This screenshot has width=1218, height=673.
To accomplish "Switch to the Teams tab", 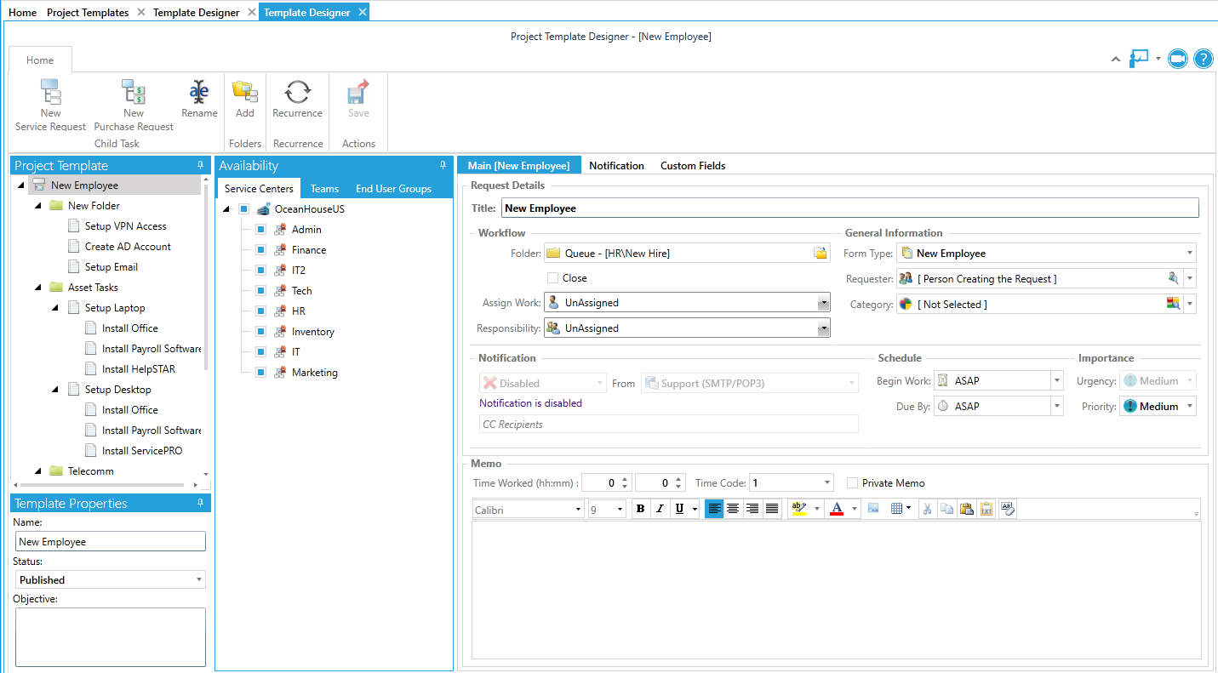I will [x=324, y=189].
